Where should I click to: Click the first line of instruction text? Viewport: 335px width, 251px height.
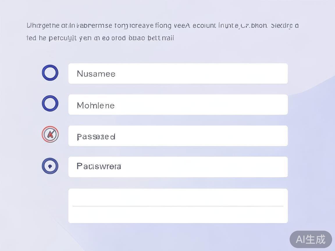162,26
